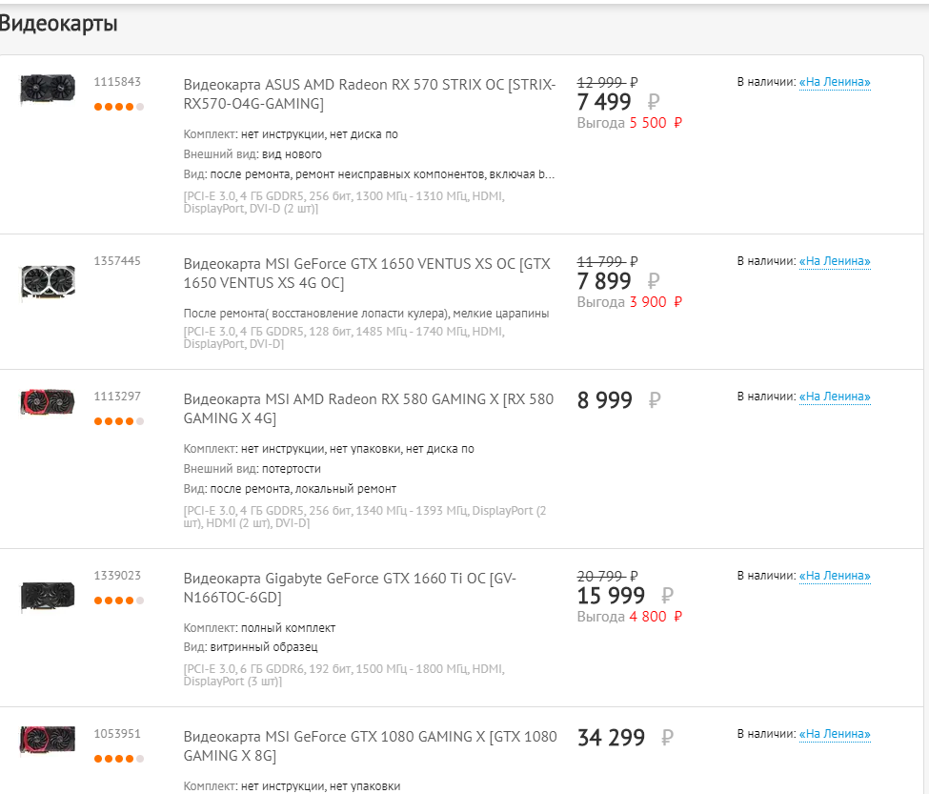
Task: Open the Gigabyte GeForce GTX 1660 Ti OC title
Action: (350, 587)
